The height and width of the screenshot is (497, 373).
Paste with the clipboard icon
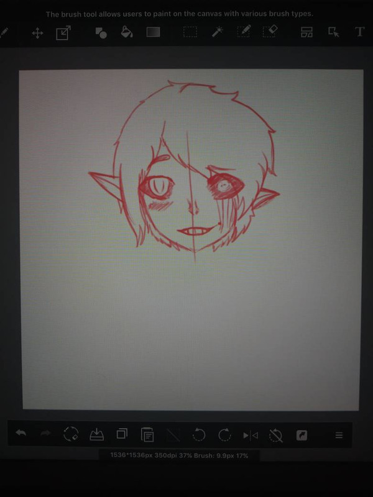coord(147,434)
